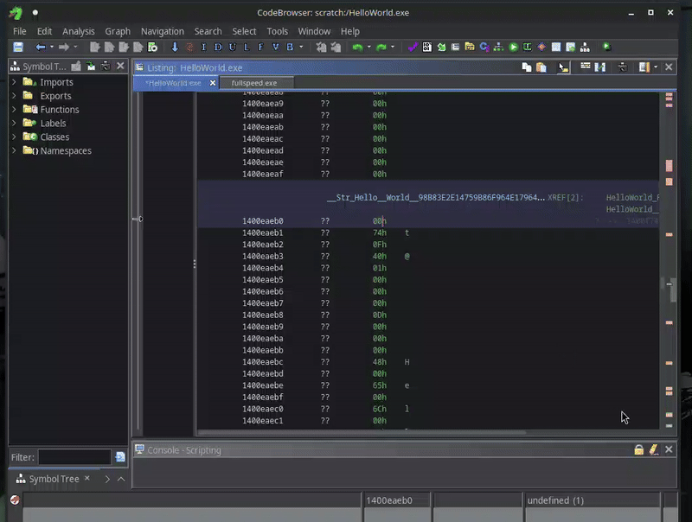Click the 'B' next bookmark toolbar icon
The height and width of the screenshot is (522, 692).
point(290,48)
